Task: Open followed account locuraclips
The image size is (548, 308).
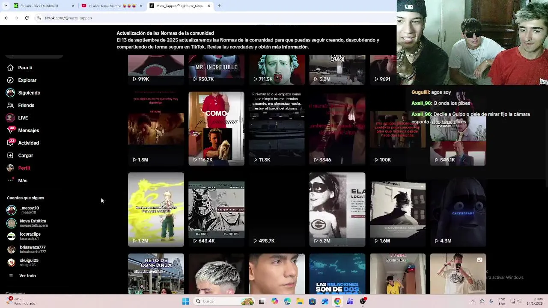Action: (24, 236)
